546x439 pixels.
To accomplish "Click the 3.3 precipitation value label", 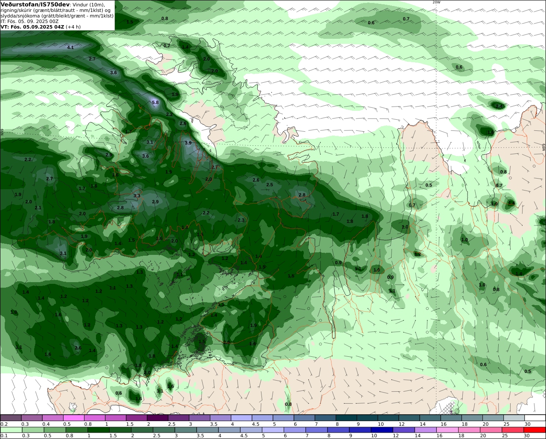I will [137, 196].
